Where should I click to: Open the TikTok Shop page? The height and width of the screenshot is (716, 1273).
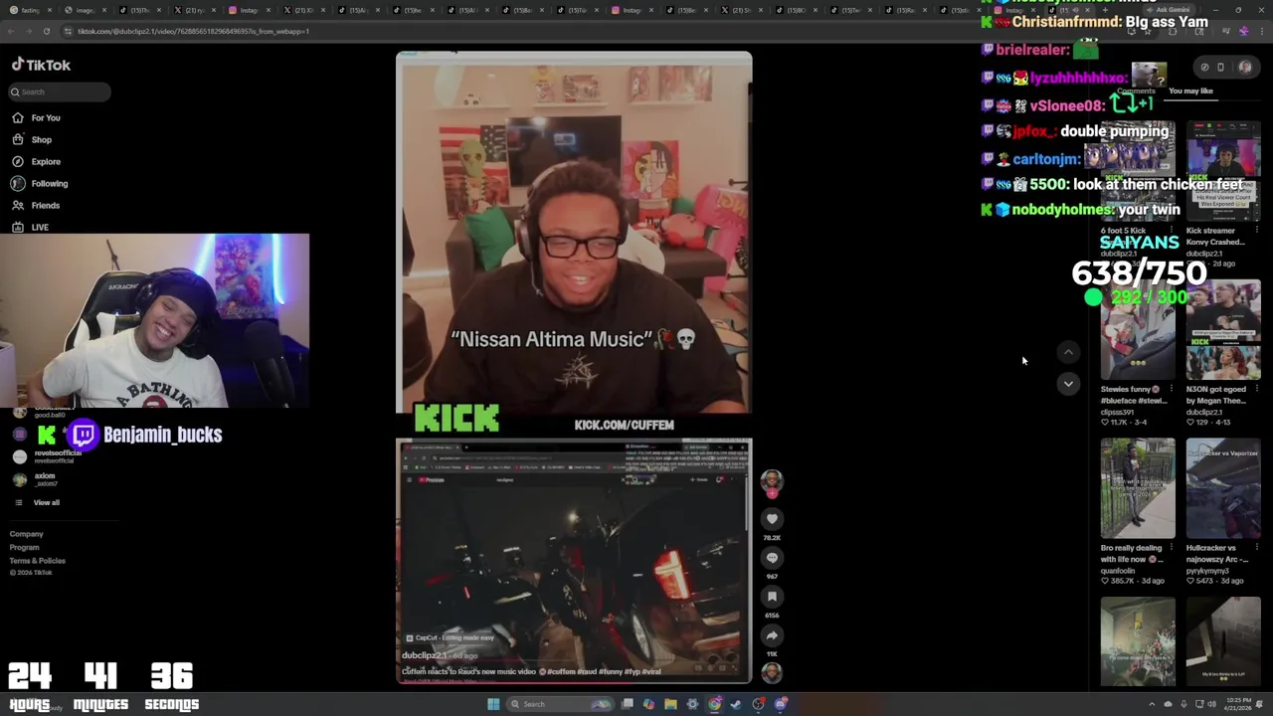tap(32, 139)
